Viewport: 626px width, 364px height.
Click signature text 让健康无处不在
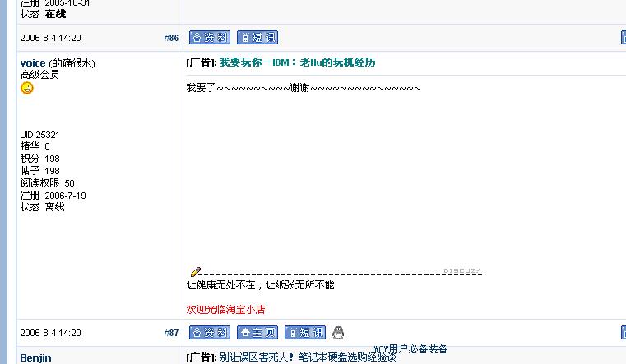click(x=220, y=285)
